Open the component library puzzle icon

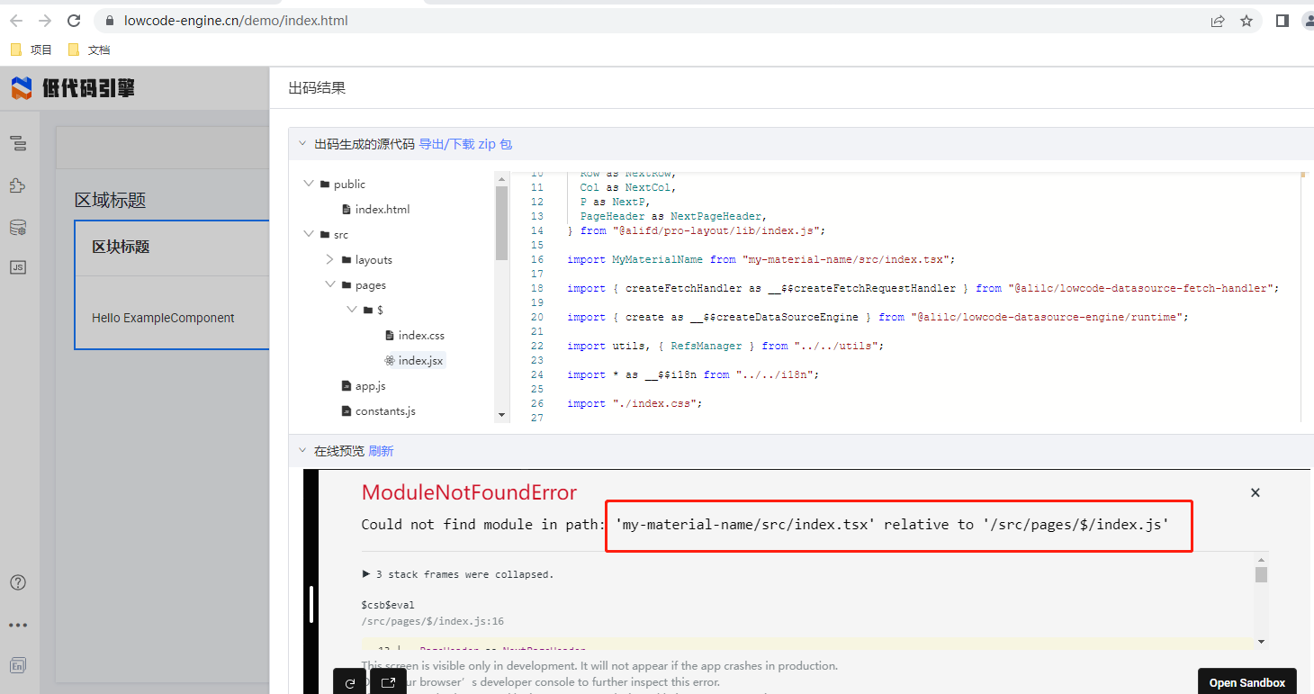click(18, 185)
